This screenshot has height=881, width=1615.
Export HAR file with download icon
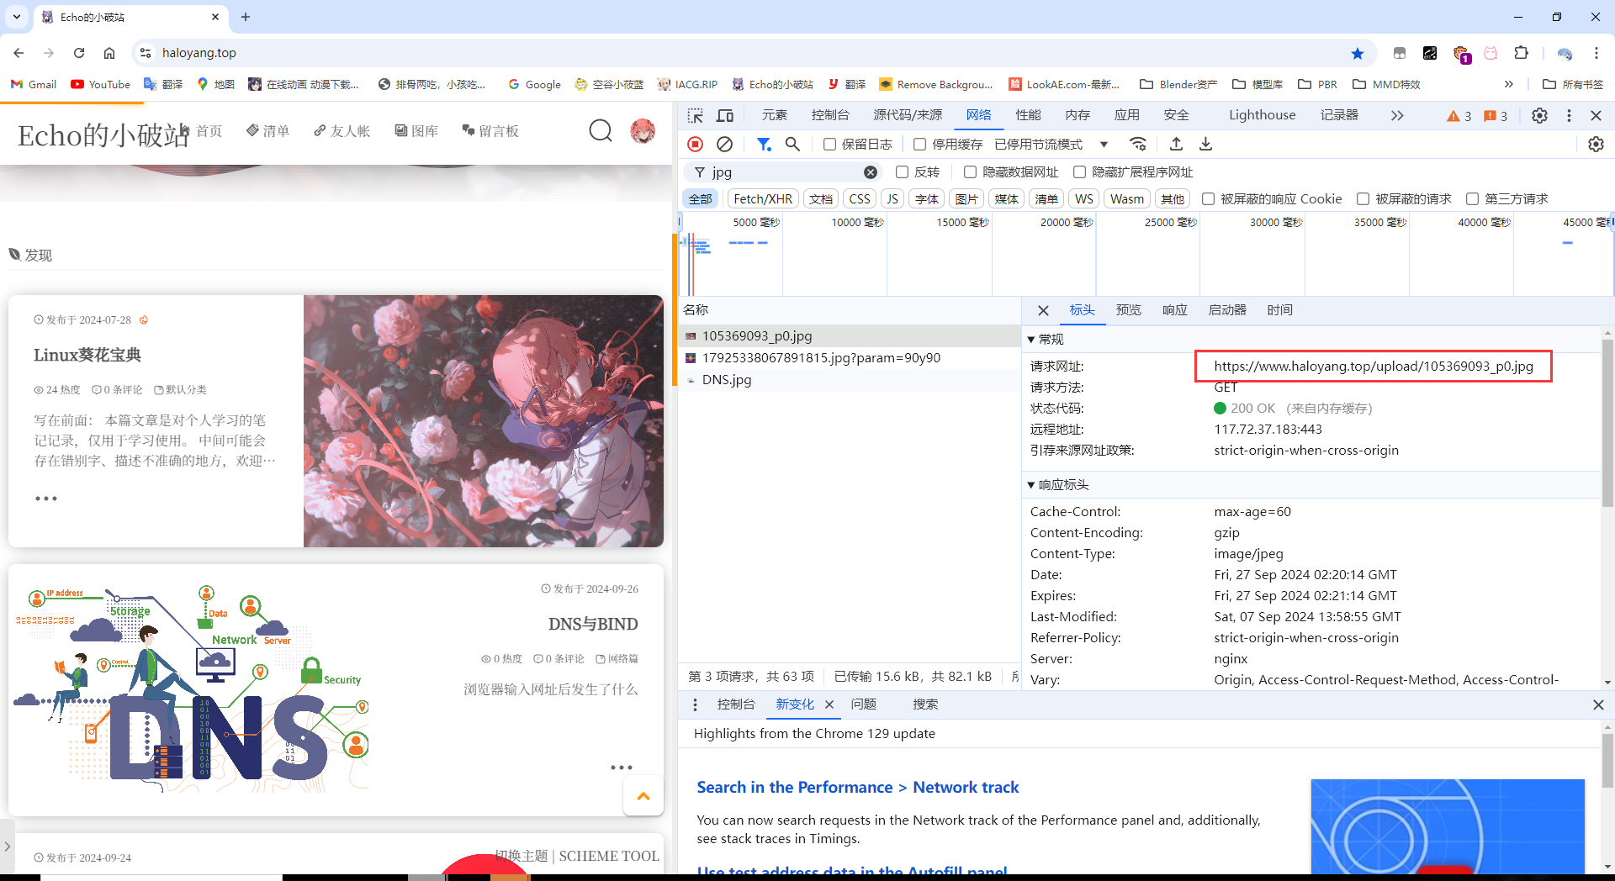1205,144
